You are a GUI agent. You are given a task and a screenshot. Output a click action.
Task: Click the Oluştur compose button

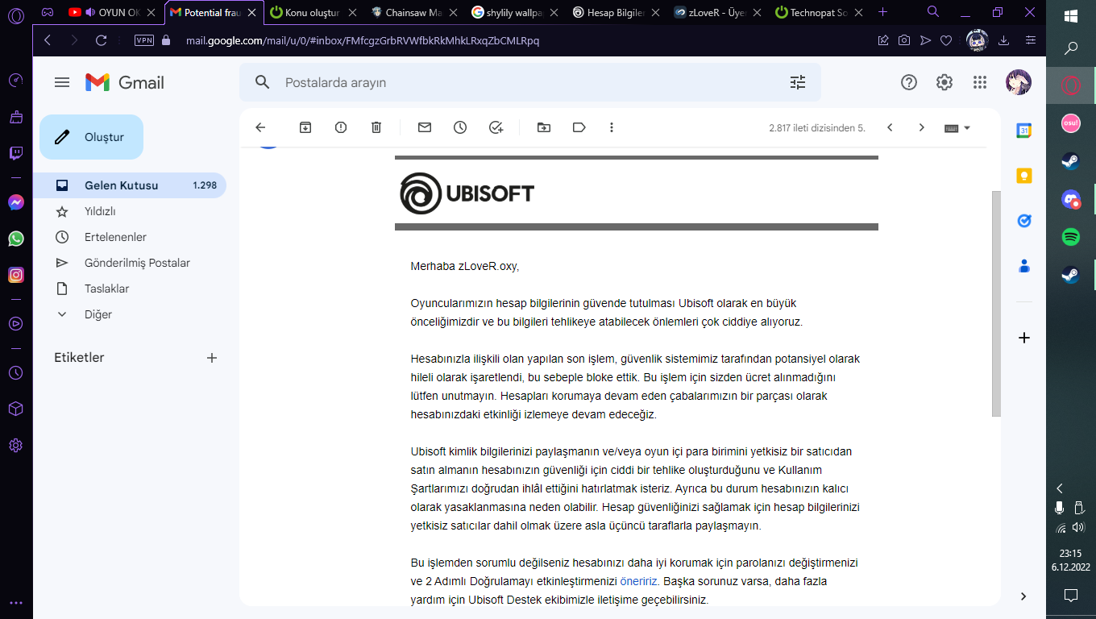coord(91,137)
